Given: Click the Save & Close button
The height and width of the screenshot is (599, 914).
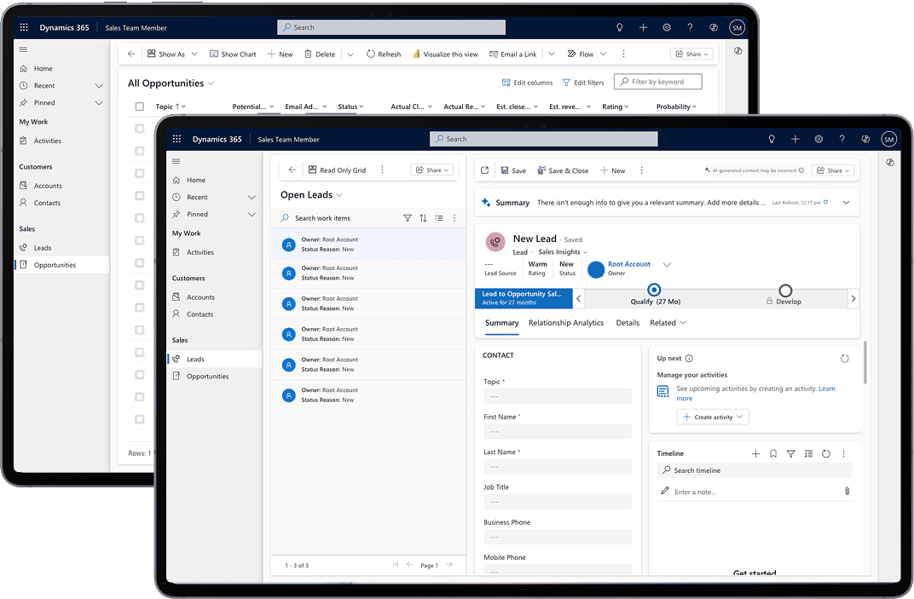Looking at the screenshot, I should 564,170.
